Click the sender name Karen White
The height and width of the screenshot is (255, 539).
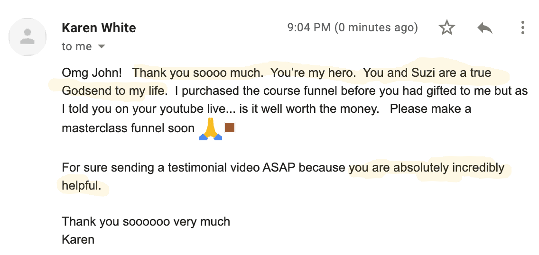point(99,27)
